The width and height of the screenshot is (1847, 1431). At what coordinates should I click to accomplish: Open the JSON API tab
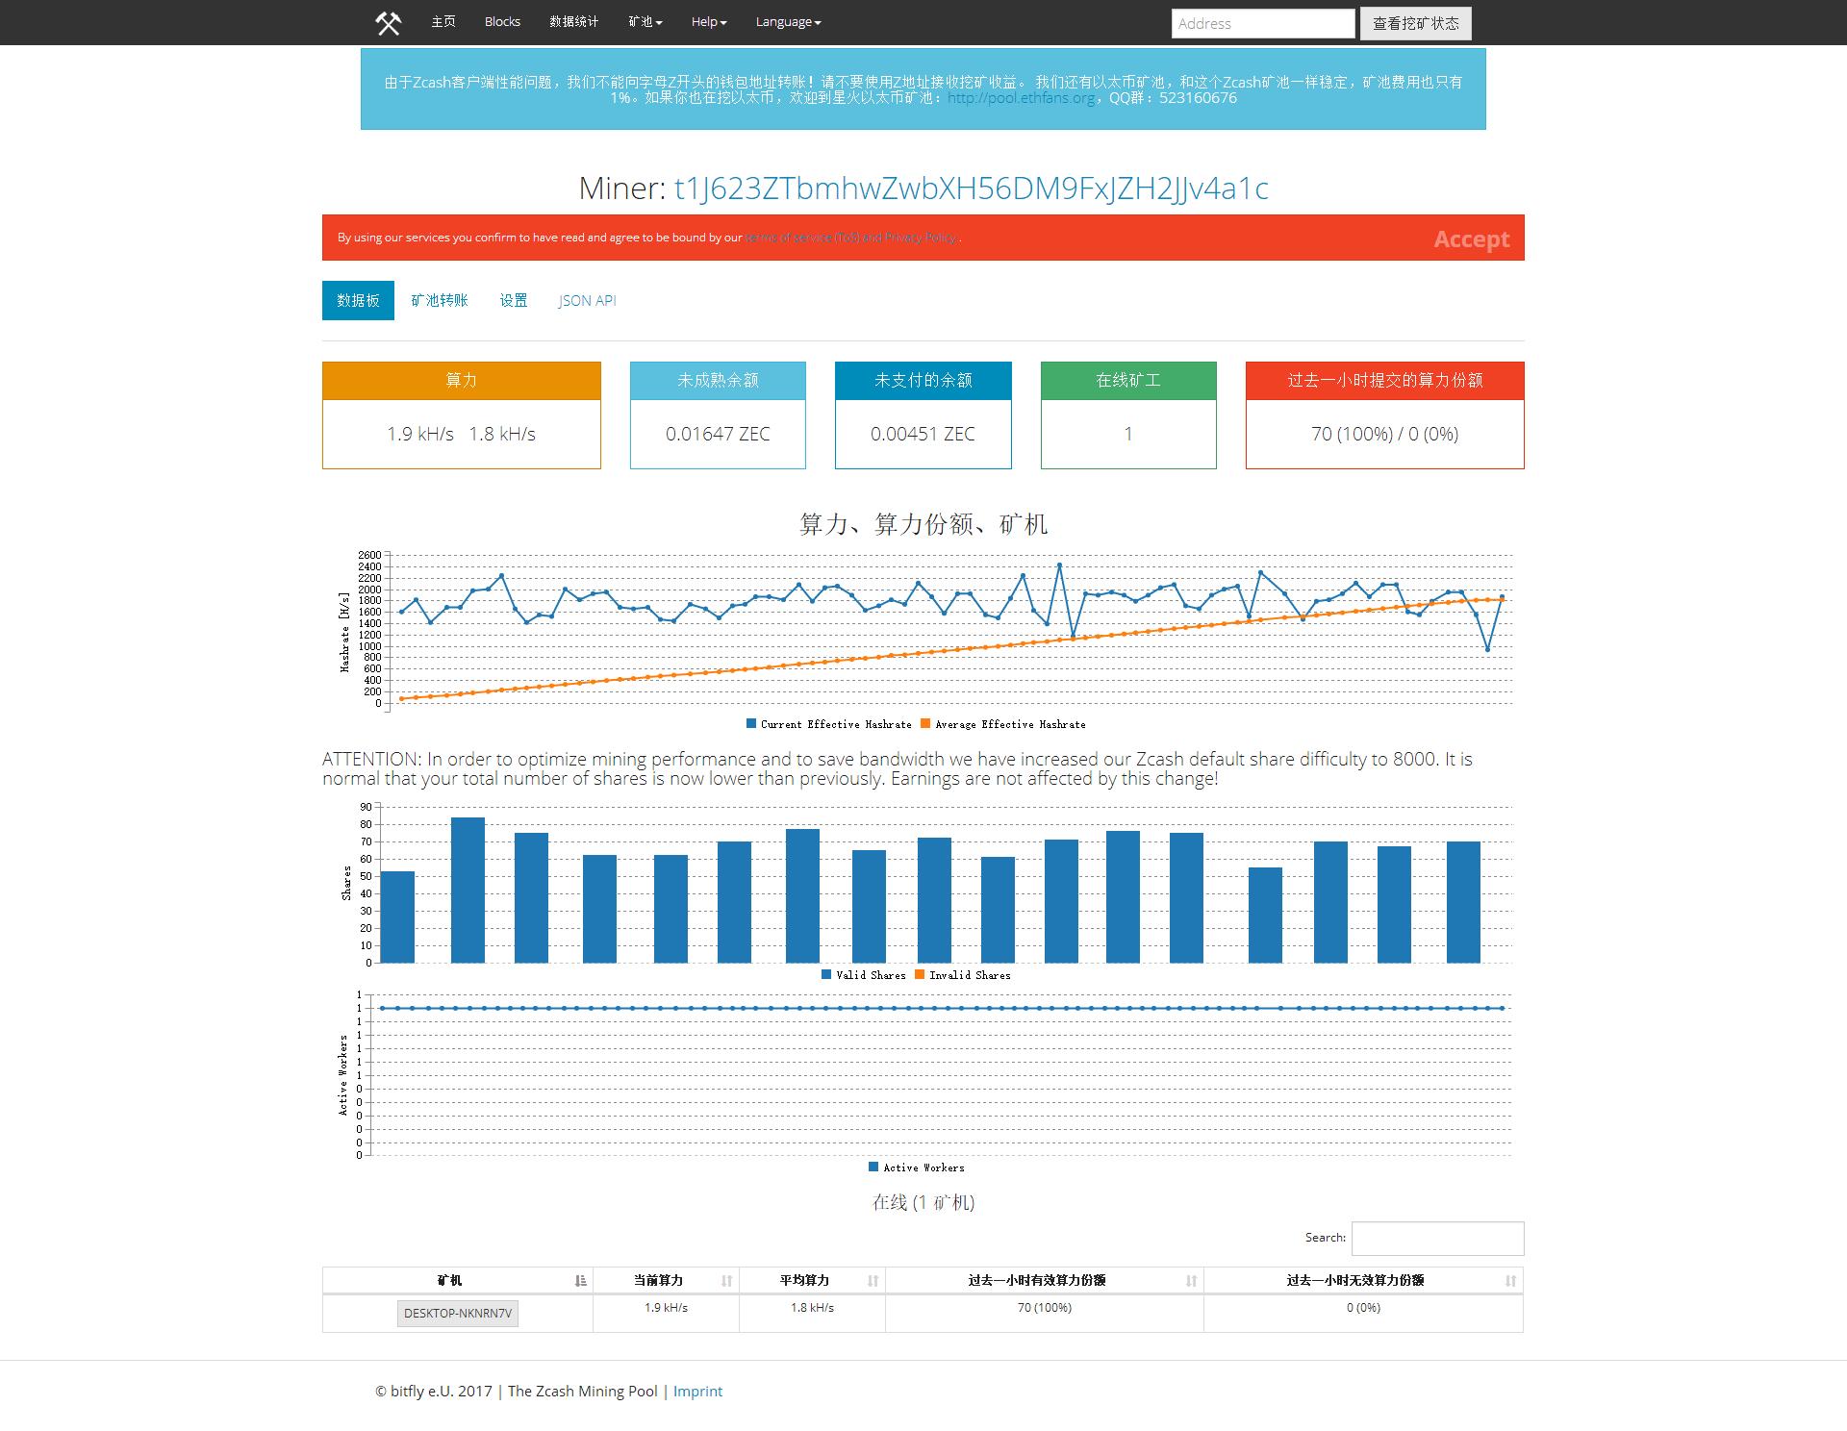(x=587, y=300)
